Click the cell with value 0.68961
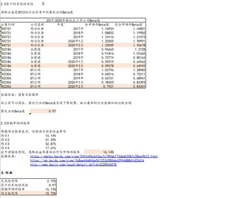The image size is (242, 198). (139, 78)
